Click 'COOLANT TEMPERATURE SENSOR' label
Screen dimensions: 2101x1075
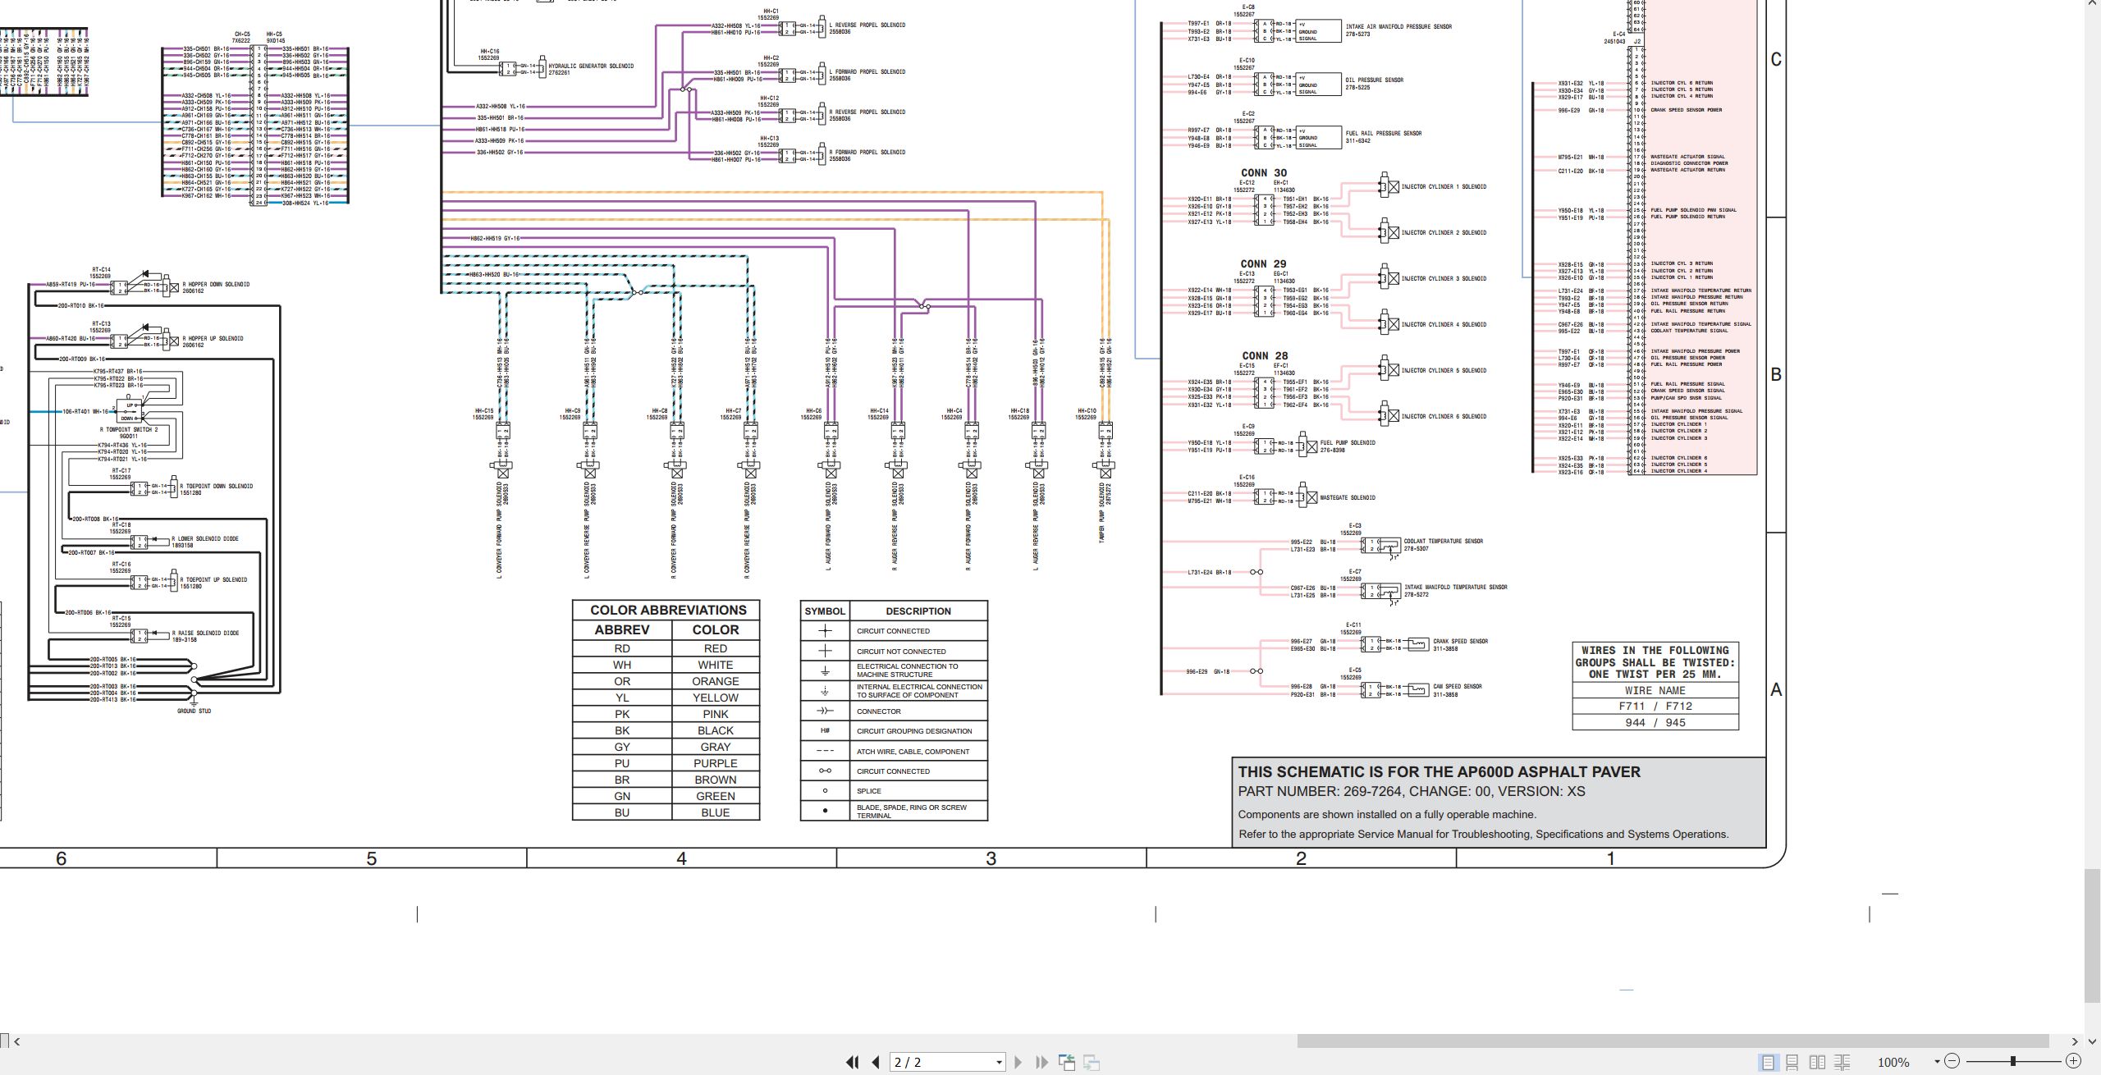coord(1444,542)
